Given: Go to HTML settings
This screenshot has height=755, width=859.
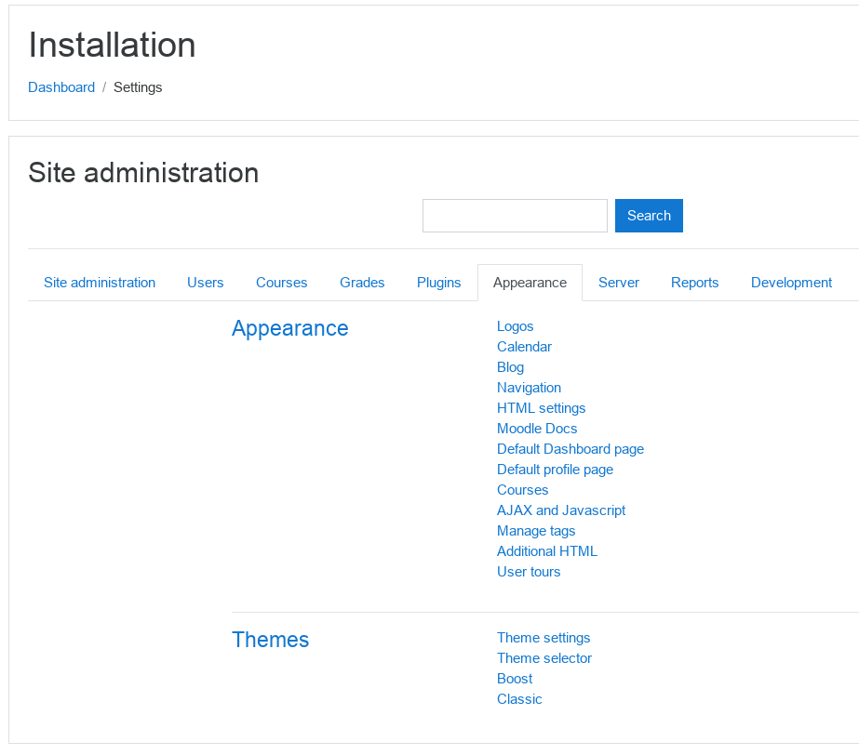Looking at the screenshot, I should [x=542, y=408].
